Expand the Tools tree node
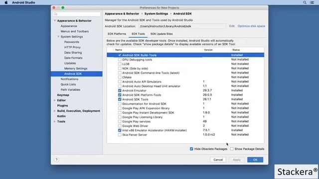The height and width of the screenshot is (179, 319). [x=55, y=121]
